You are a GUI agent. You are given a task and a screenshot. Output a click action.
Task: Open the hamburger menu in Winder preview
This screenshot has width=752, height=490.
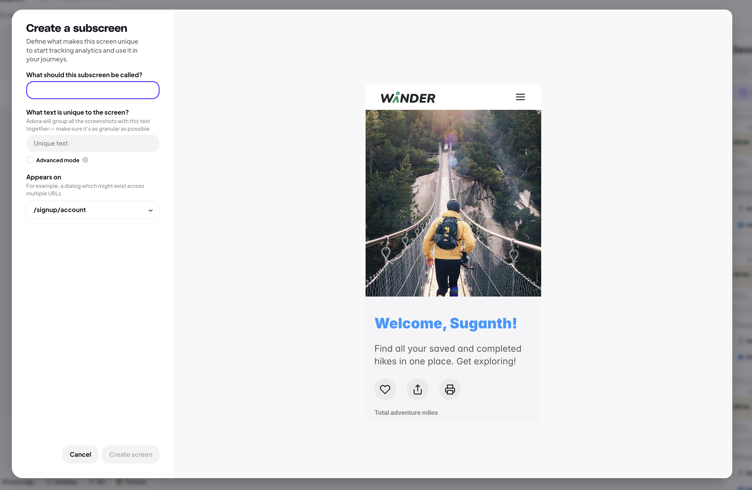(520, 97)
